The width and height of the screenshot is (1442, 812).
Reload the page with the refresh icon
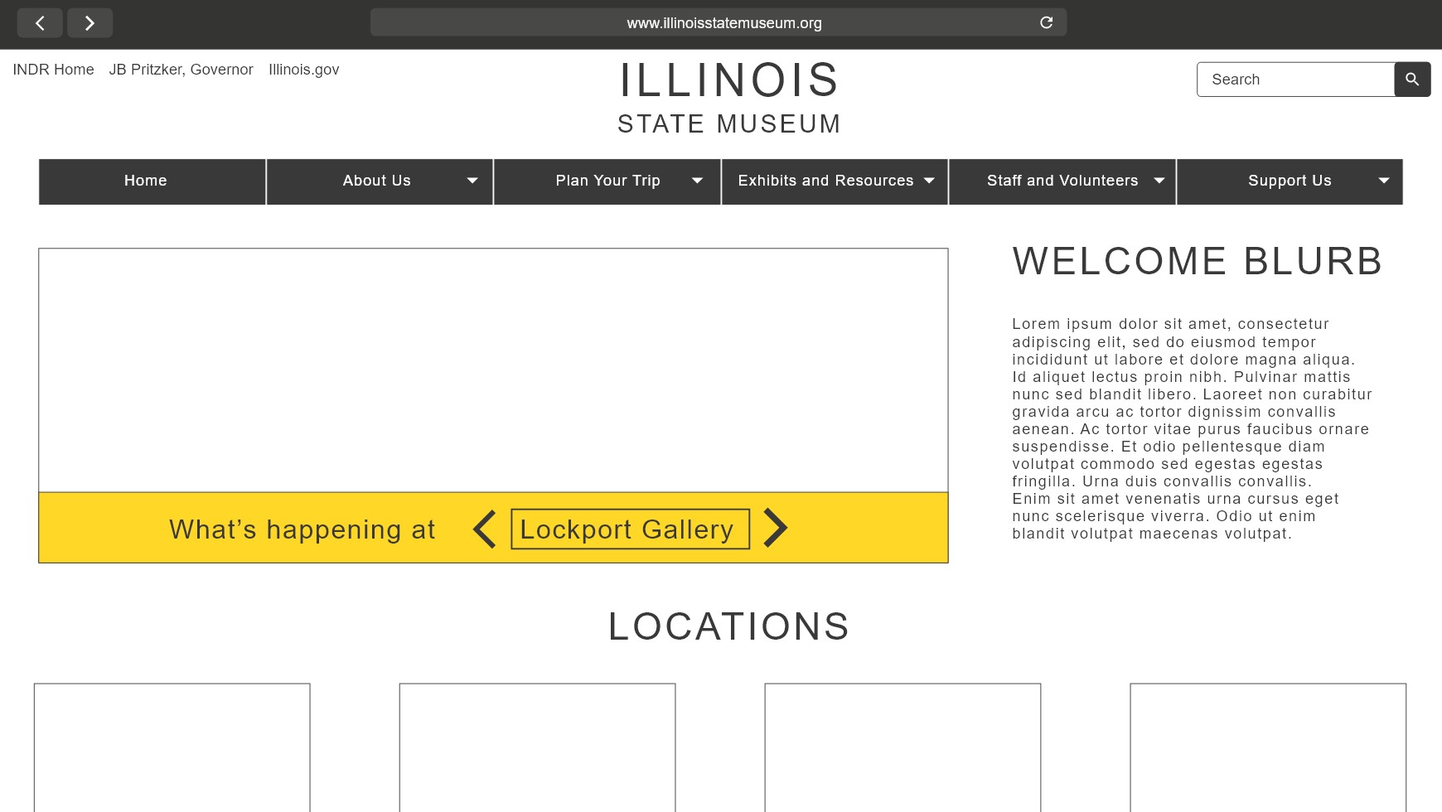click(1046, 22)
